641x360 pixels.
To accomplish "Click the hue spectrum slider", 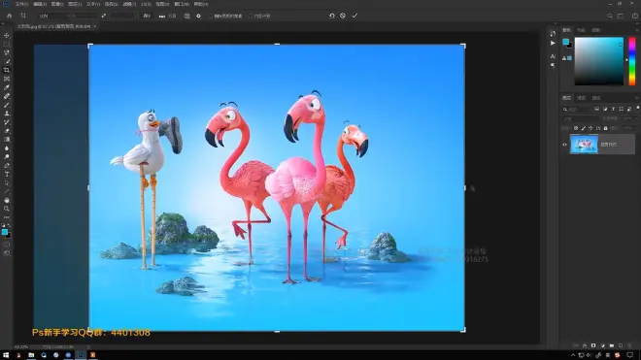I will [x=632, y=61].
